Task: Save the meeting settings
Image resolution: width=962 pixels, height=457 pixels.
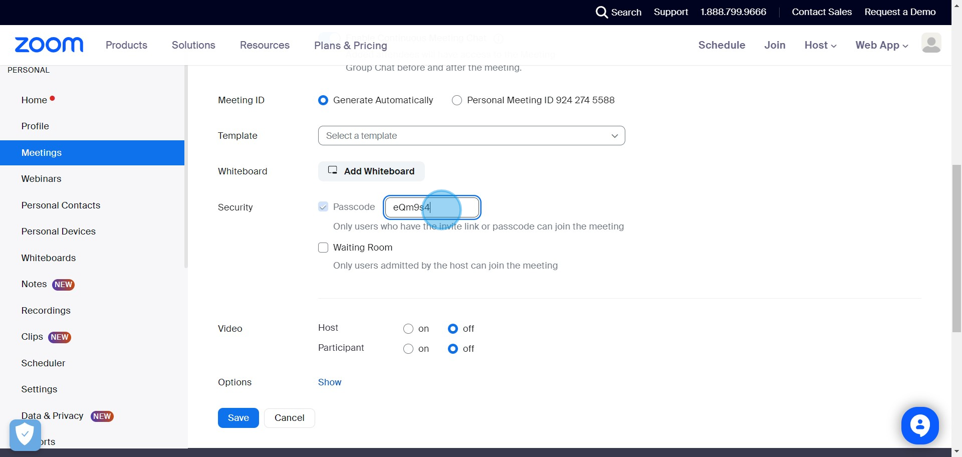Action: [238, 418]
